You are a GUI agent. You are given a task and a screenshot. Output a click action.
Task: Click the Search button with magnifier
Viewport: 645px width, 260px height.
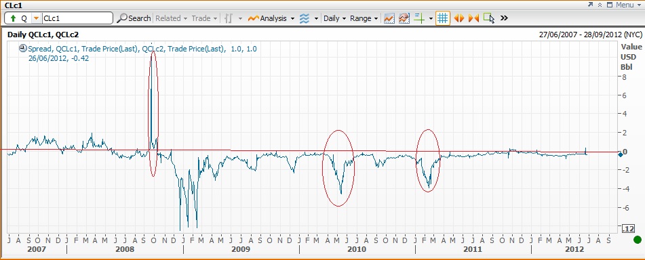tap(134, 18)
